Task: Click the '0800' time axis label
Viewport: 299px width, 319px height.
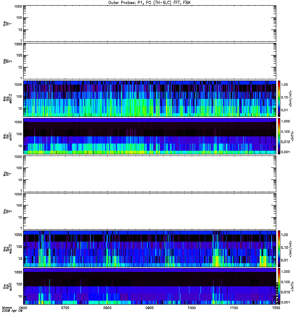Action: [x=107, y=308]
